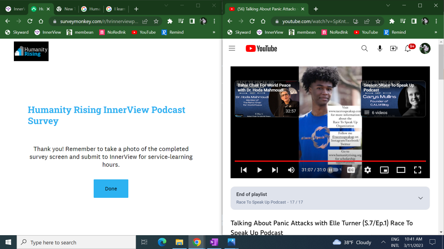This screenshot has width=444, height=249.
Task: Expand the End of playlist panel
Action: [420, 198]
